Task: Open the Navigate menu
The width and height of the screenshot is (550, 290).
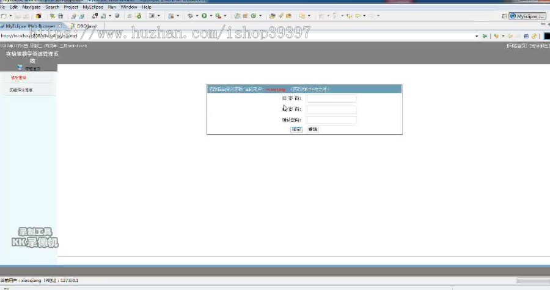Action: coord(31,7)
